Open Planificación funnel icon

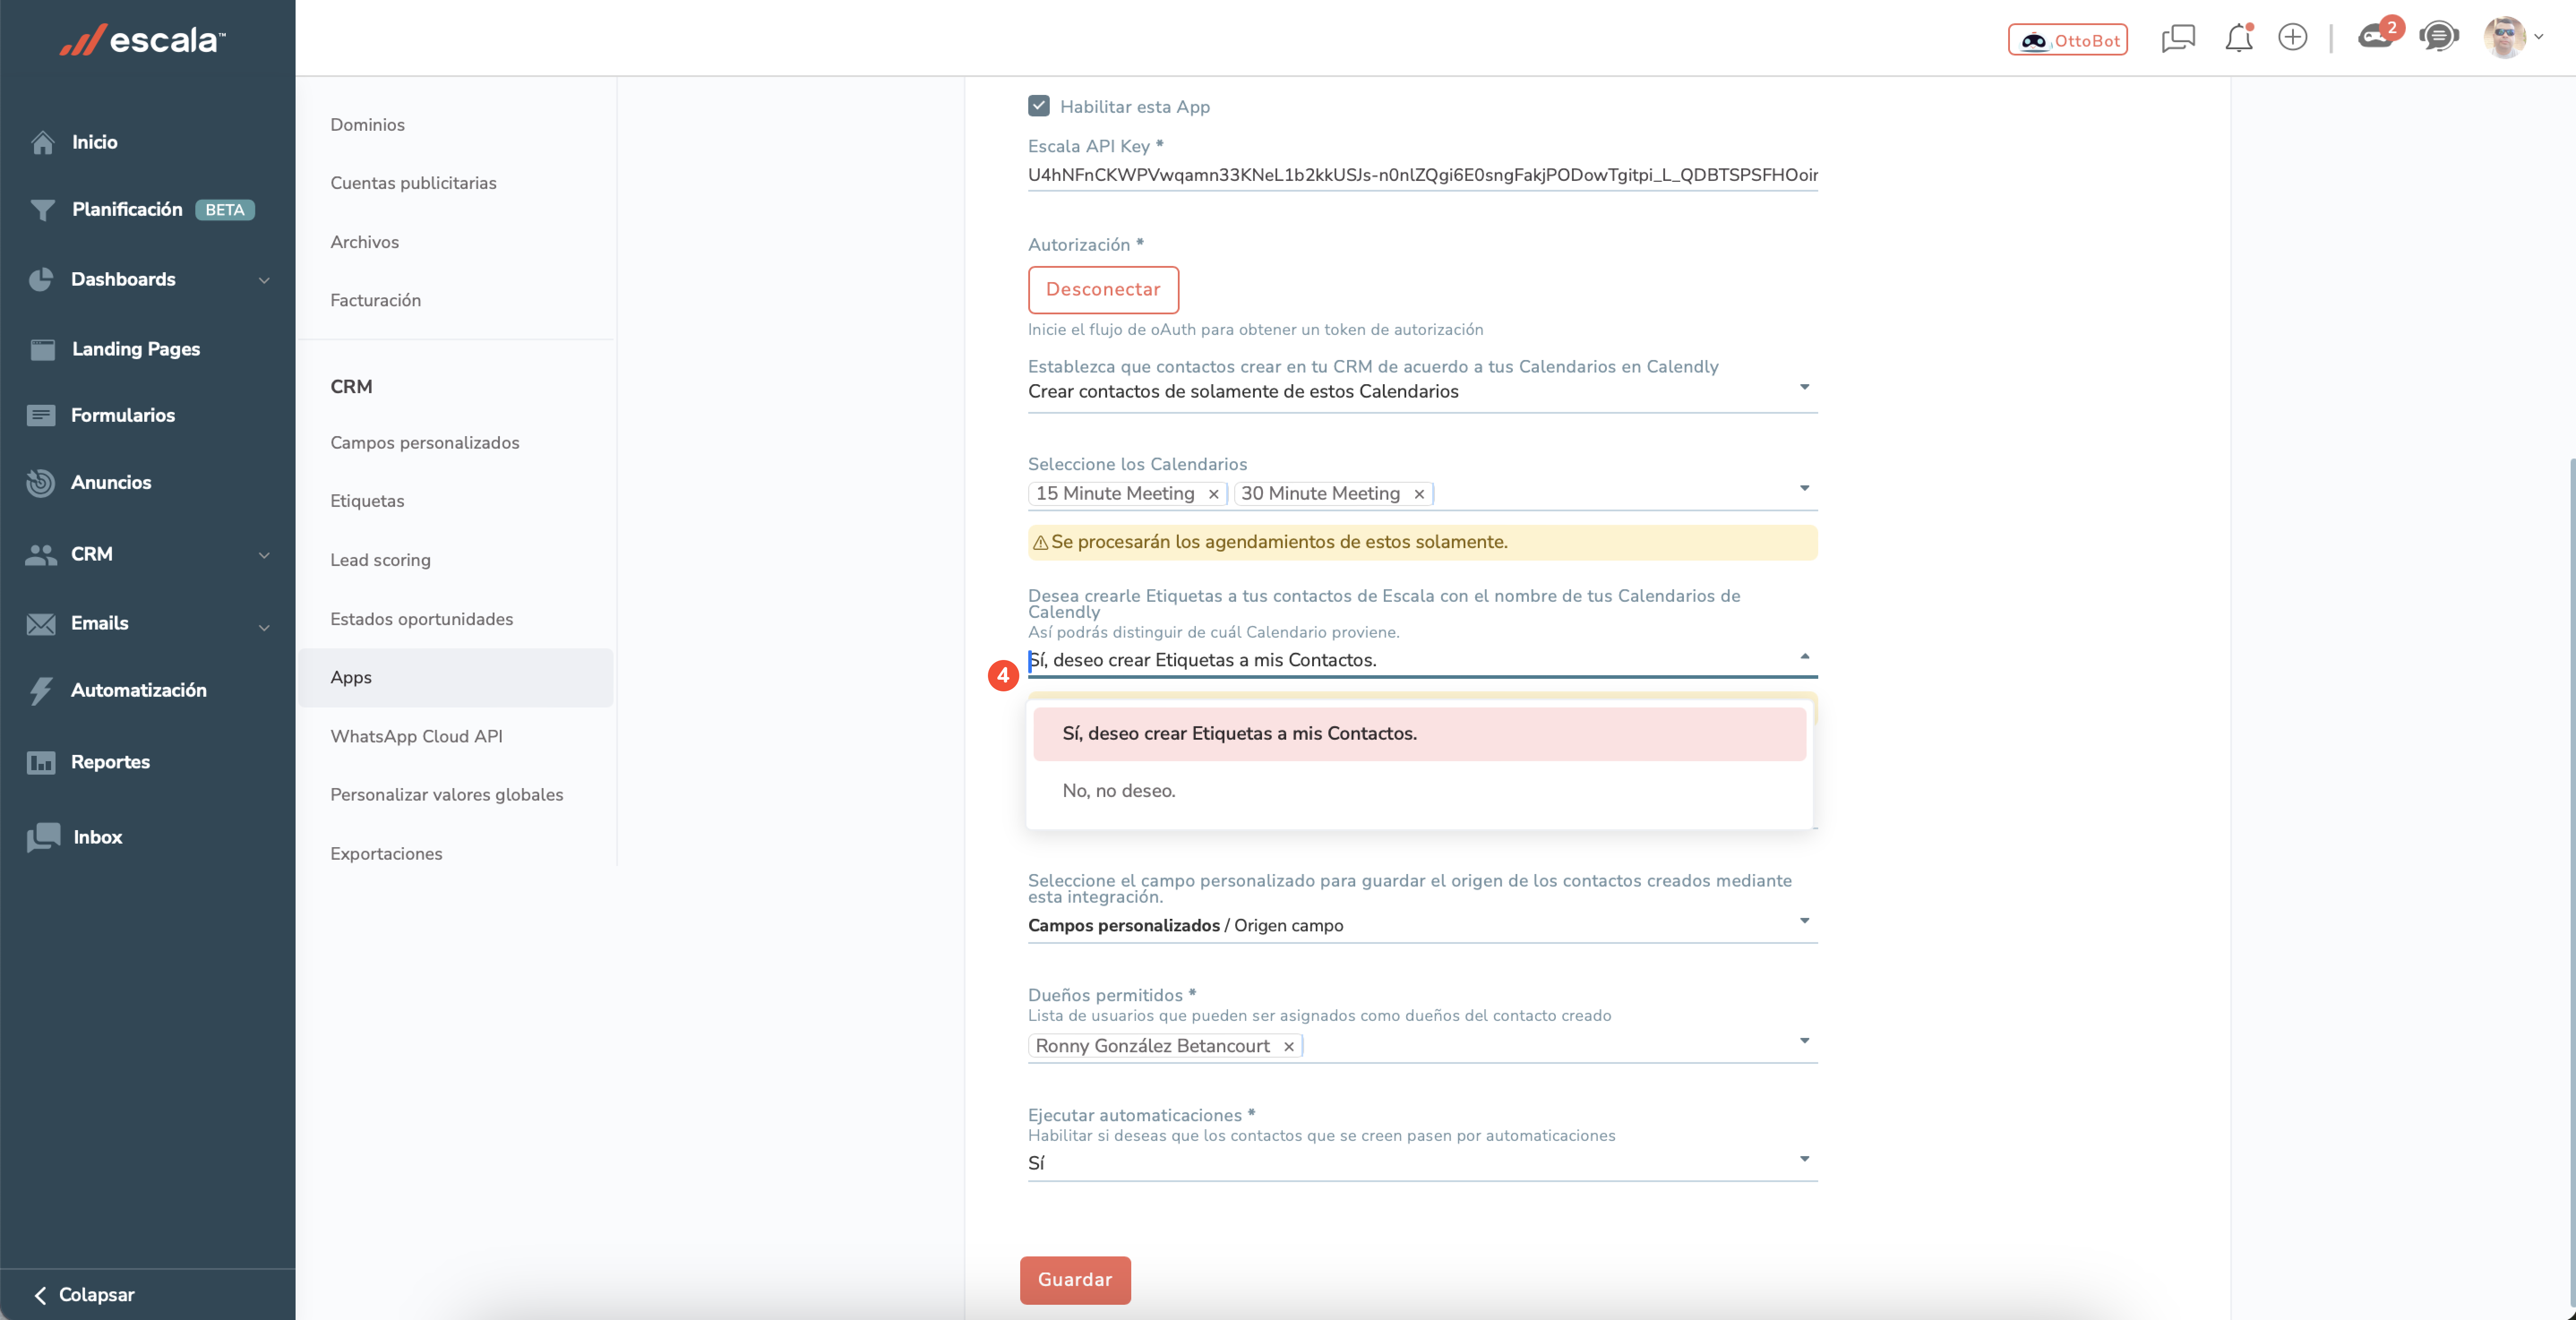click(42, 210)
